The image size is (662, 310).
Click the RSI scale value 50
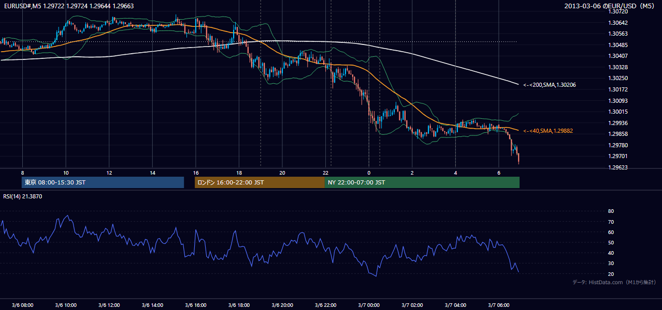[611, 242]
